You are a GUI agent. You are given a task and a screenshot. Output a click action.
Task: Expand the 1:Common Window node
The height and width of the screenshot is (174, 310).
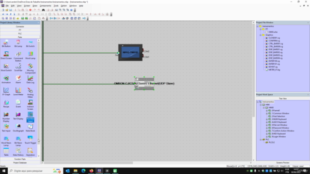pyautogui.click(x=267, y=114)
